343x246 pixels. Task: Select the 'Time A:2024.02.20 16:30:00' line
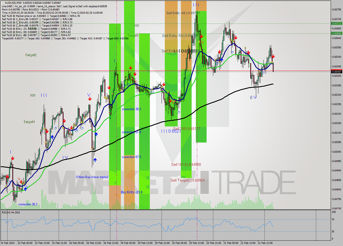(18, 13)
